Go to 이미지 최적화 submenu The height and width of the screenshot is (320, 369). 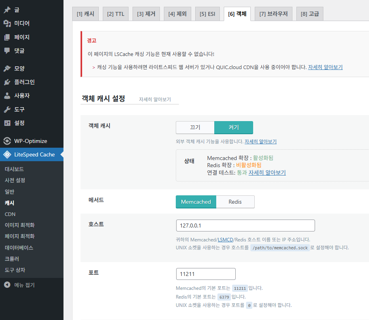click(19, 225)
